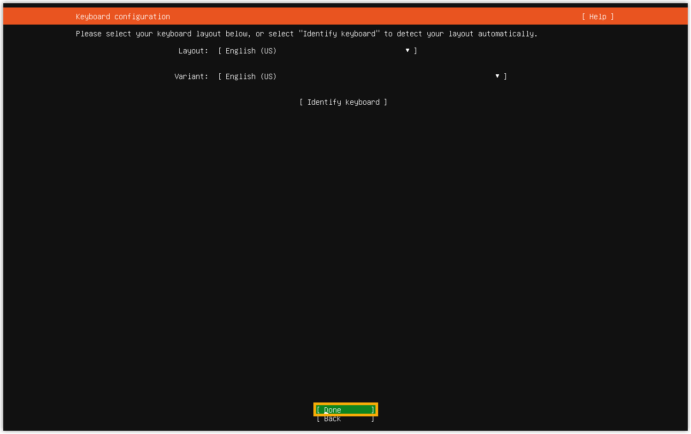Viewport: 691px width, 434px height.
Task: Click empty space in the orange header bar
Action: tap(374, 17)
